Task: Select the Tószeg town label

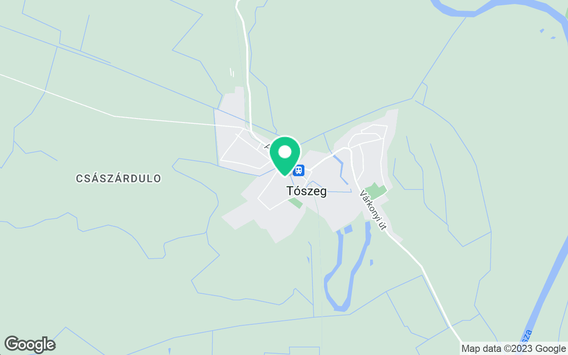Action: point(307,191)
